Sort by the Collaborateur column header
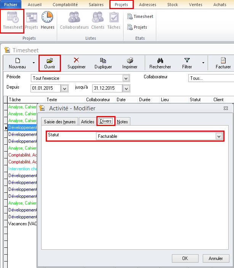The width and height of the screenshot is (234, 268). [100, 100]
